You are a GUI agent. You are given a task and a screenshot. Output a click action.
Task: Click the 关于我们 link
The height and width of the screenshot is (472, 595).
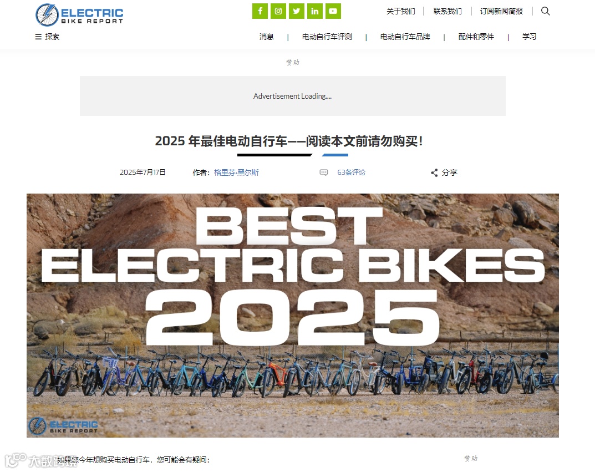point(401,12)
